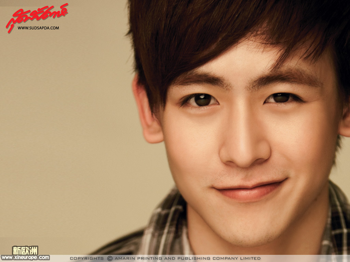
Task: Click the word COPYRIGHTS in footer
Action: click(x=87, y=259)
